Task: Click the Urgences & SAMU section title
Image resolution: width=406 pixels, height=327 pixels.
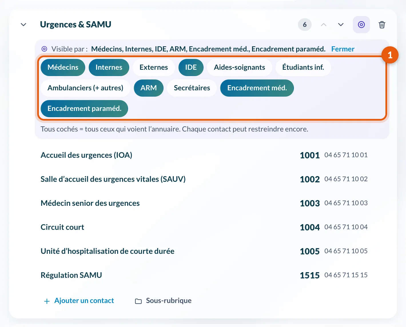Action: coord(75,25)
